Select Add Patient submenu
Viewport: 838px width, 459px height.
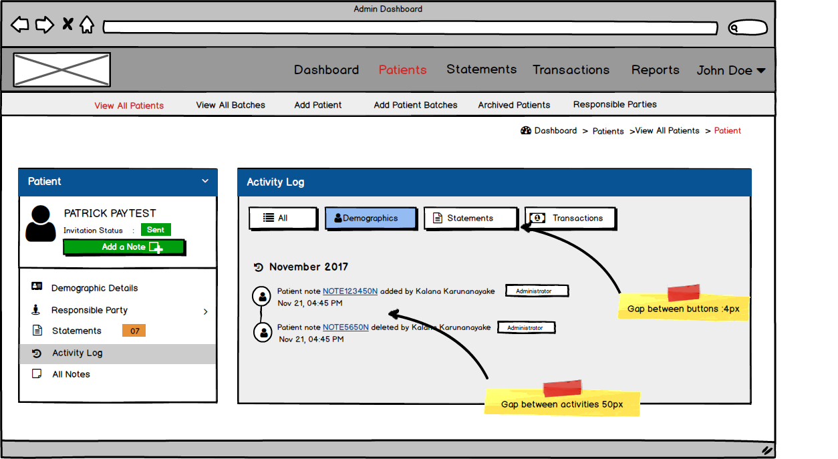(318, 105)
